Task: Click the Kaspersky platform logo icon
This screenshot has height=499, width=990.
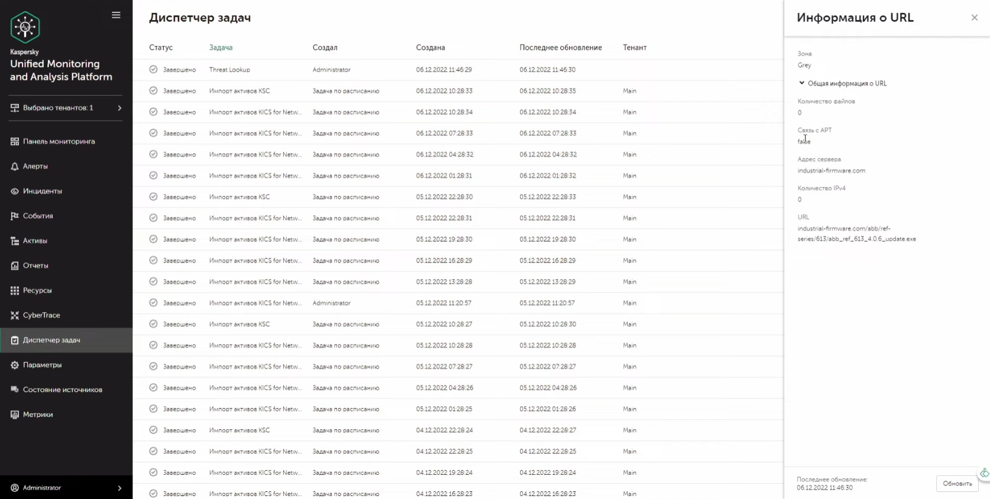Action: pyautogui.click(x=25, y=27)
